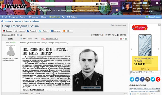Expand the Лента menu
The image size is (162, 95).
click(x=23, y=17)
